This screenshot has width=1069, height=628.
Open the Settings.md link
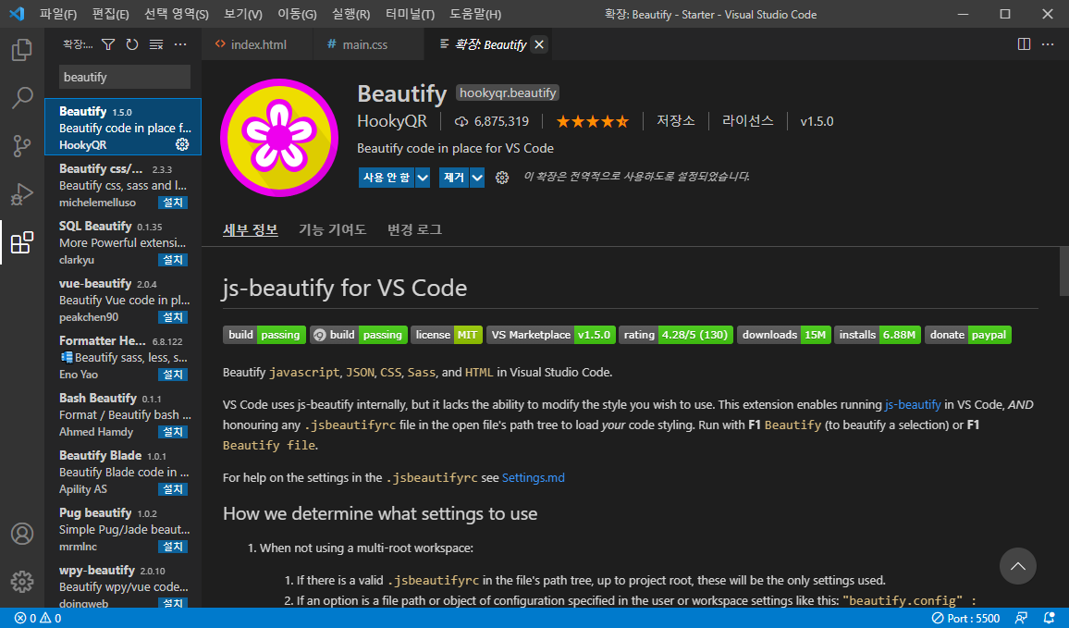(534, 477)
